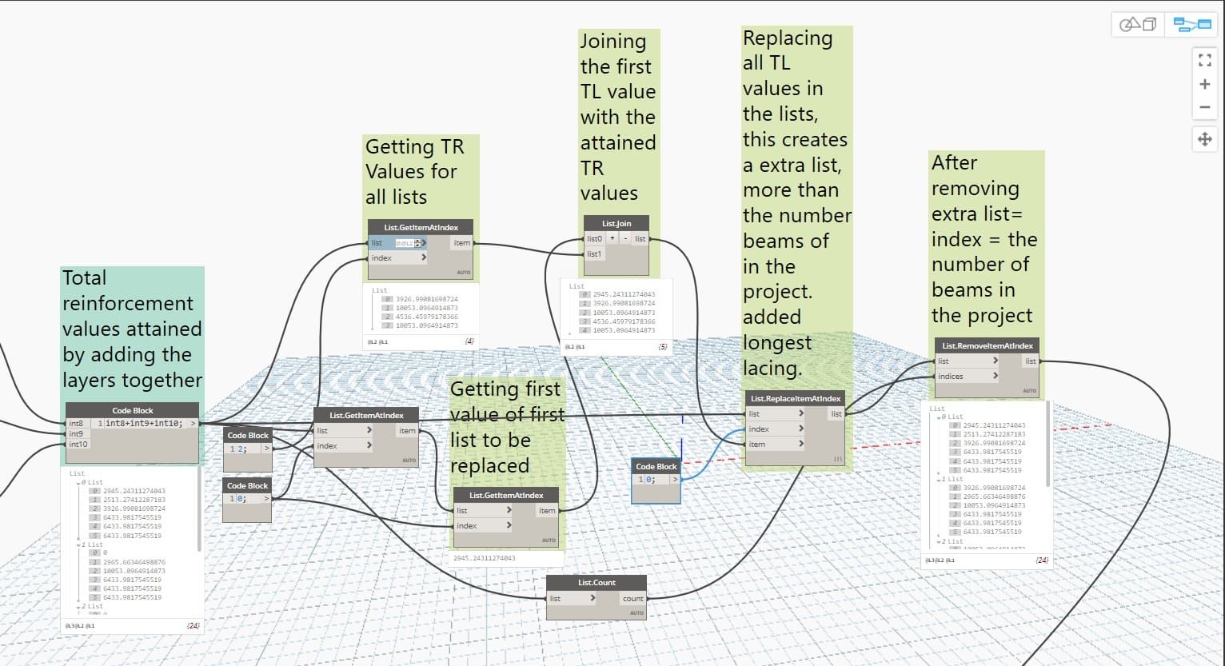Click value 2965.66346498876 in Code Block preview
This screenshot has width=1225, height=666.
coord(134,562)
